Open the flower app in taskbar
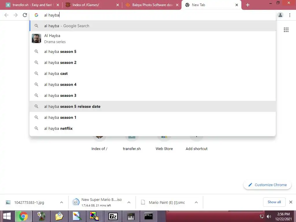 point(41,216)
